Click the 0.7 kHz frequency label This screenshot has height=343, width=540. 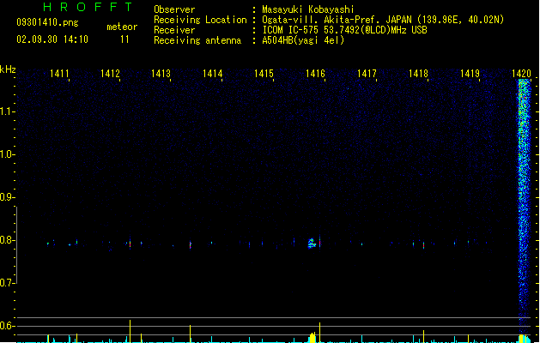pyautogui.click(x=7, y=283)
